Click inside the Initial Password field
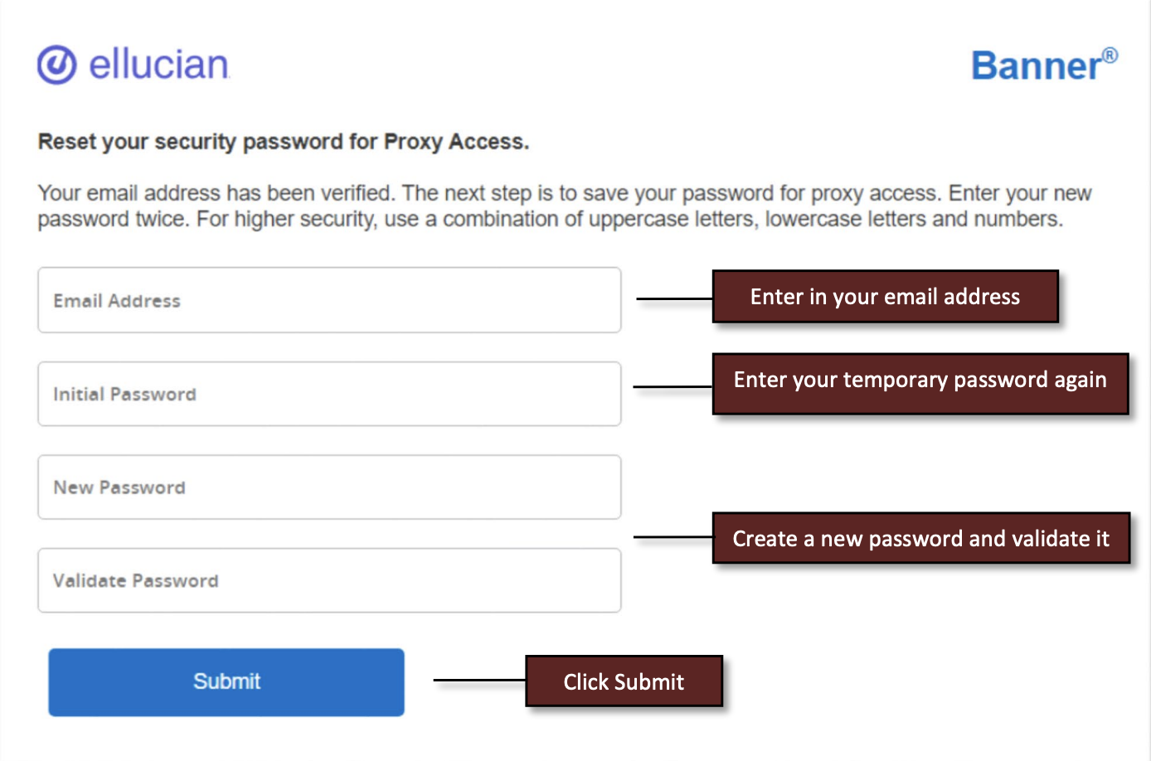The height and width of the screenshot is (761, 1151). [x=329, y=394]
